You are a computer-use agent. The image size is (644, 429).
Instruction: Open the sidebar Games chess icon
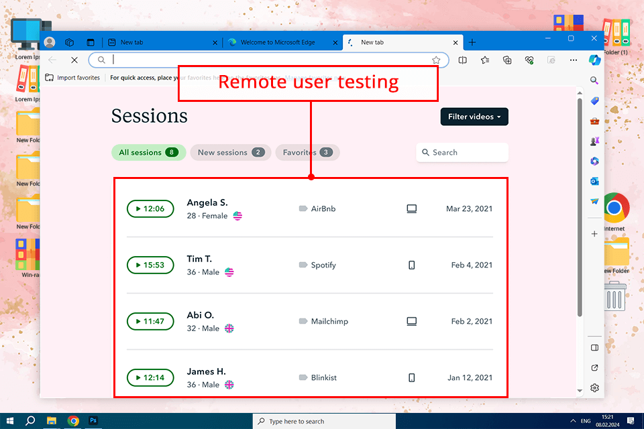595,141
